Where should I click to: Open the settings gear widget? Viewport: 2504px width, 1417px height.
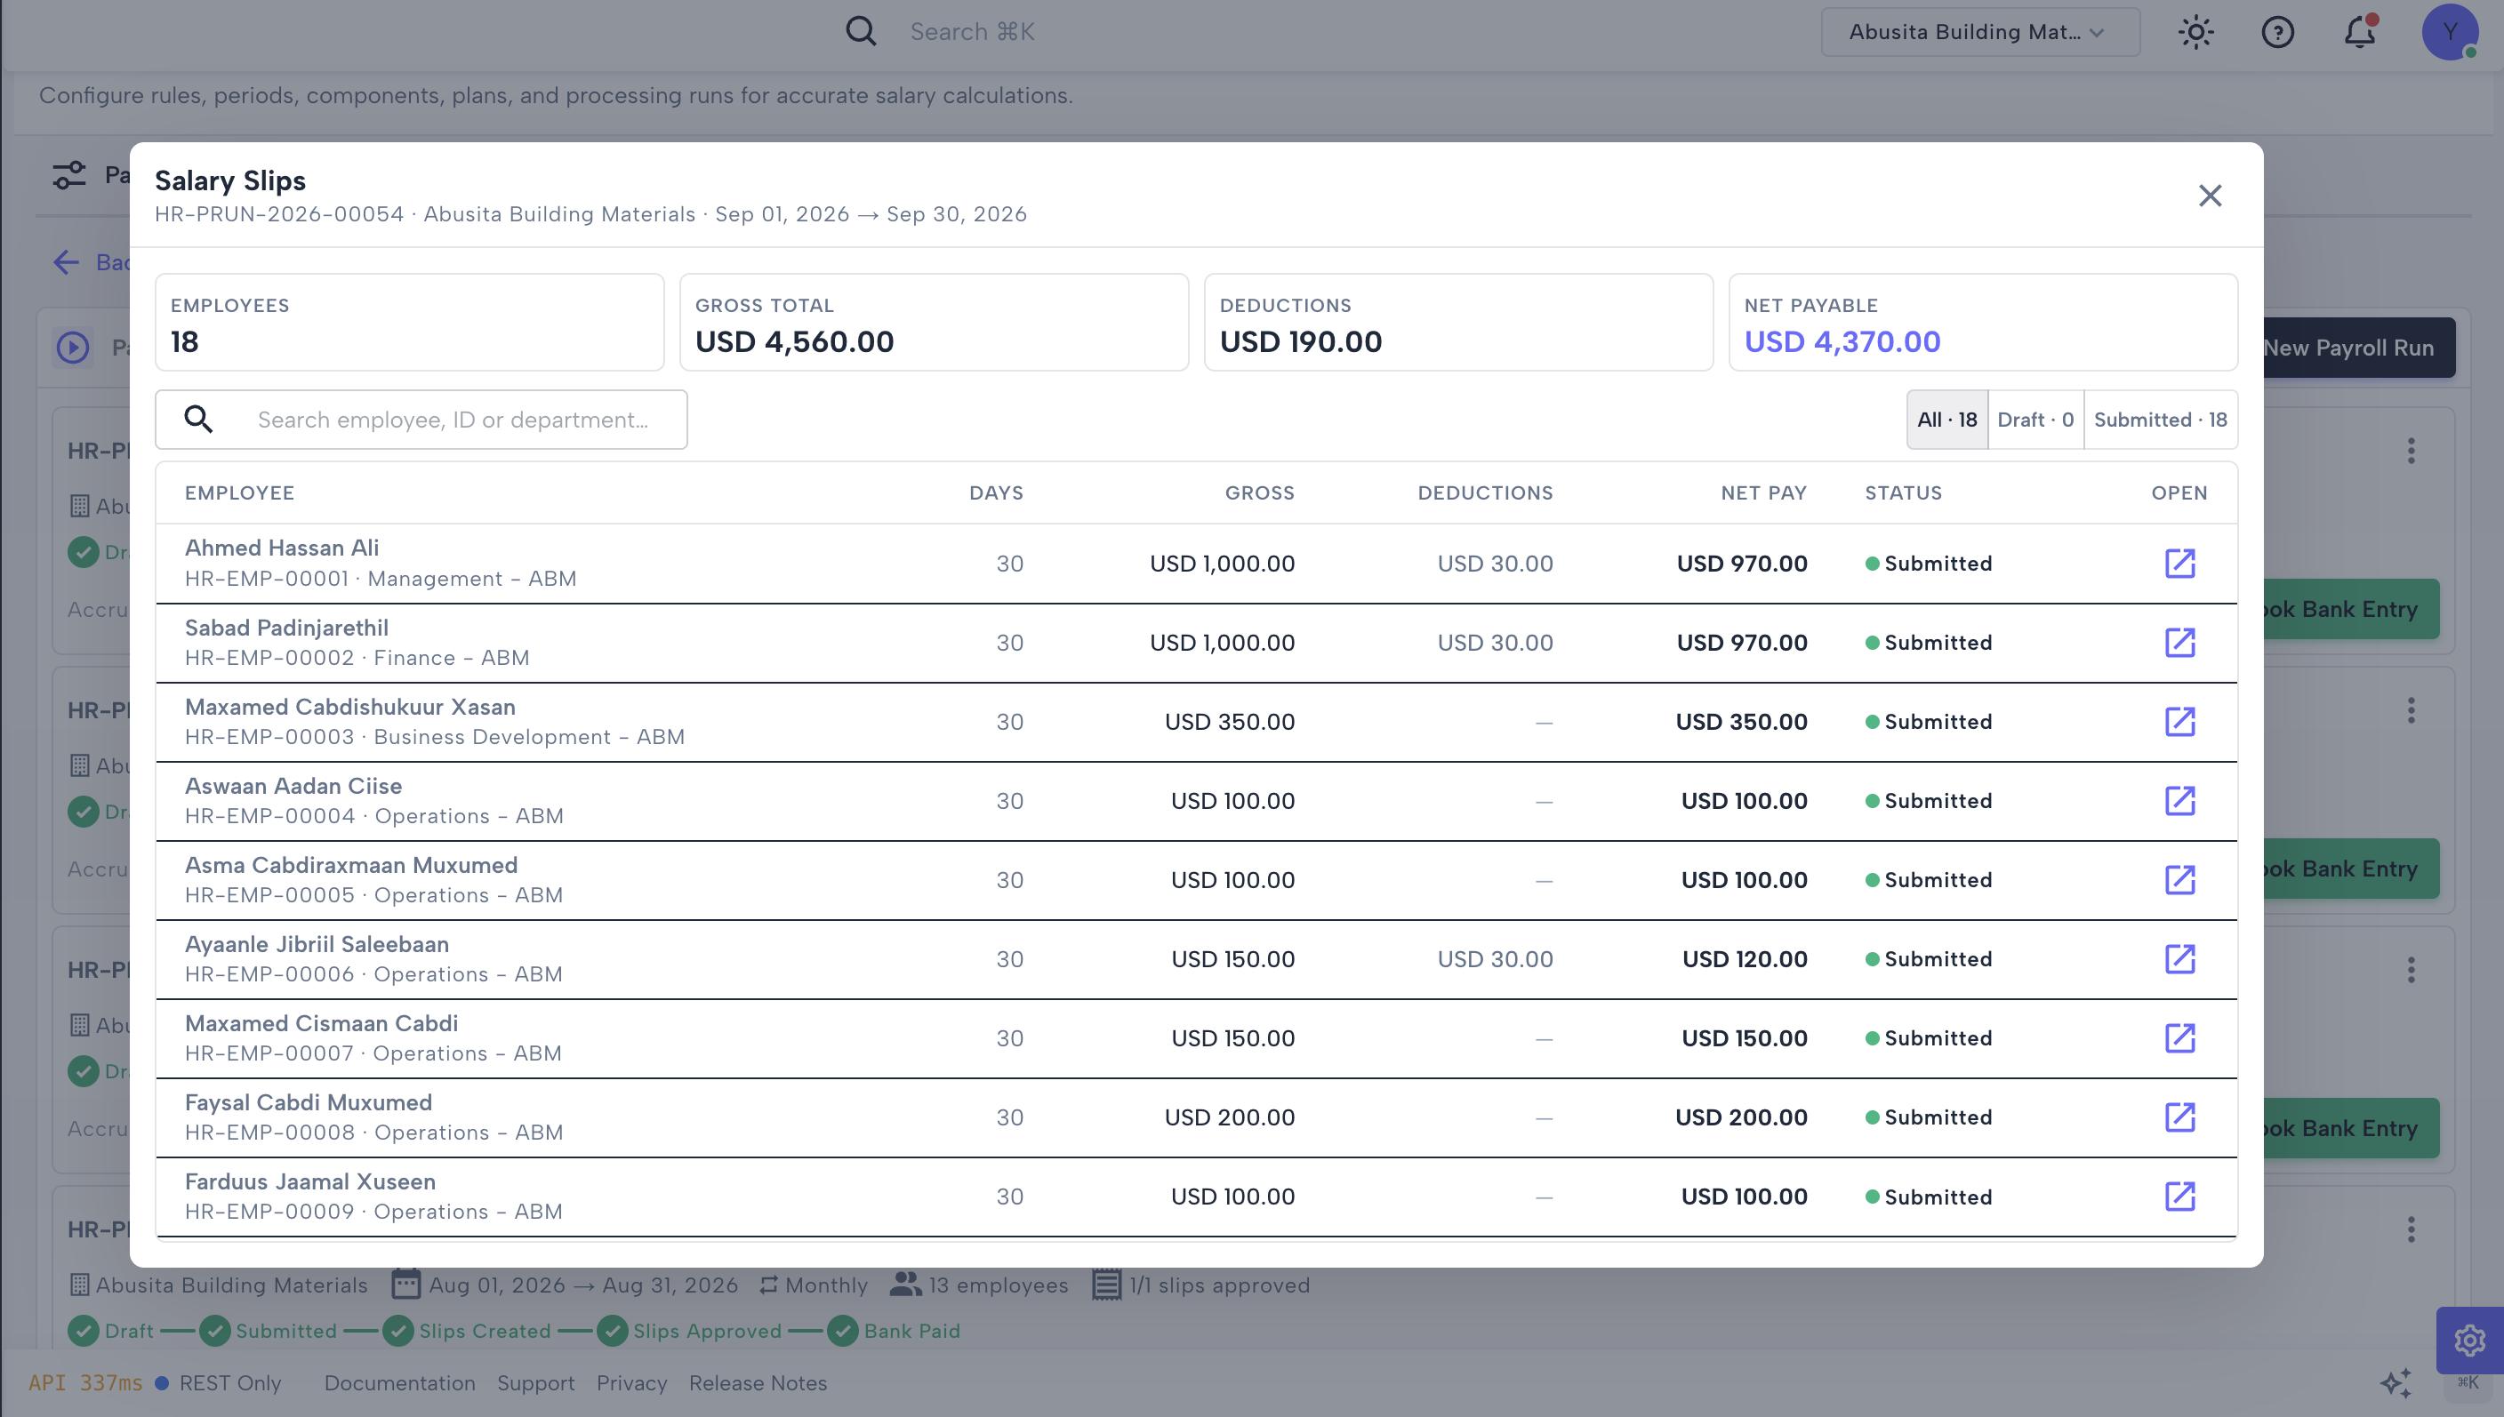(2469, 1341)
